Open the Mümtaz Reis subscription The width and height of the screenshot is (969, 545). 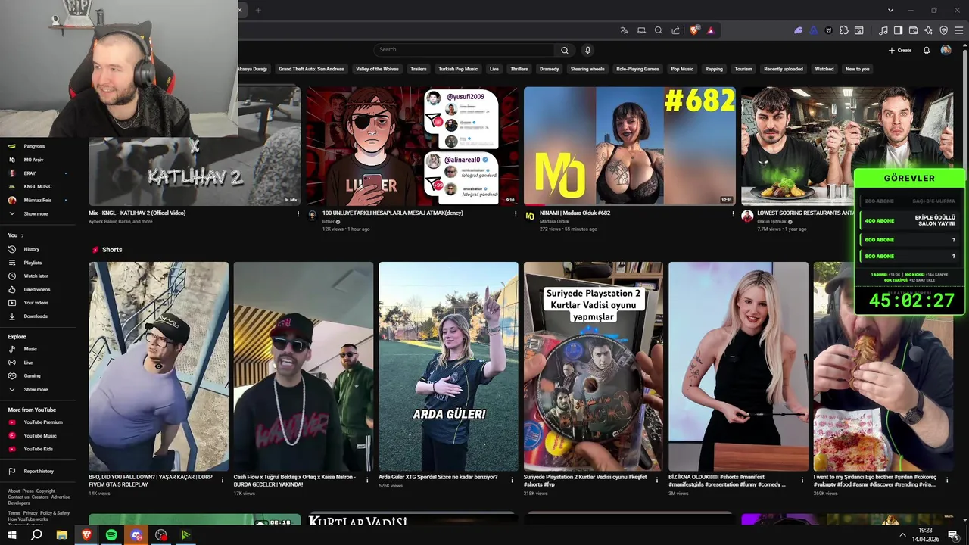tap(37, 200)
